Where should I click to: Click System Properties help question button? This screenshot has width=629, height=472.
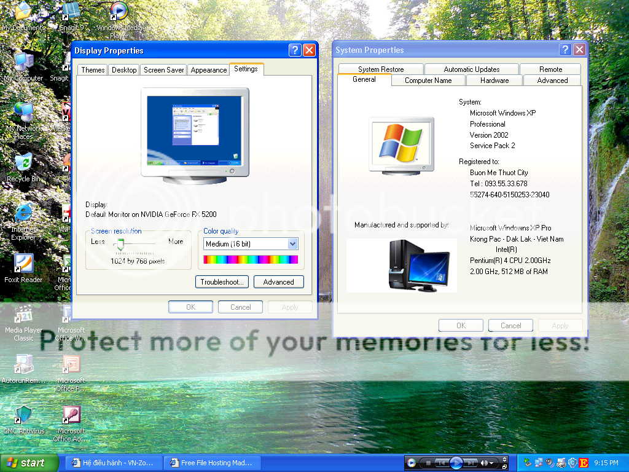(x=565, y=50)
